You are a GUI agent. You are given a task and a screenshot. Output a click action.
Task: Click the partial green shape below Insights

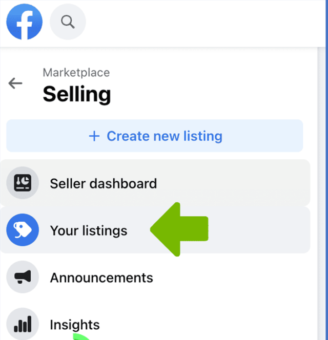(x=80, y=337)
